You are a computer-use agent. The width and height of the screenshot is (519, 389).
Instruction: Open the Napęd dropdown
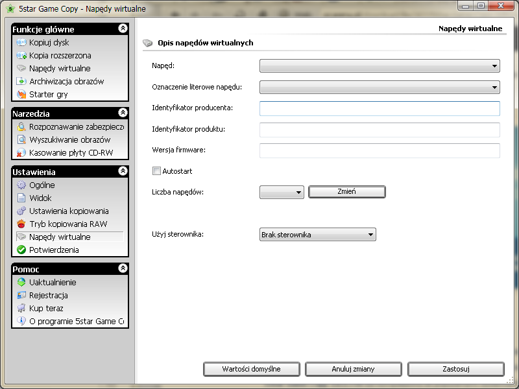[x=380, y=66]
